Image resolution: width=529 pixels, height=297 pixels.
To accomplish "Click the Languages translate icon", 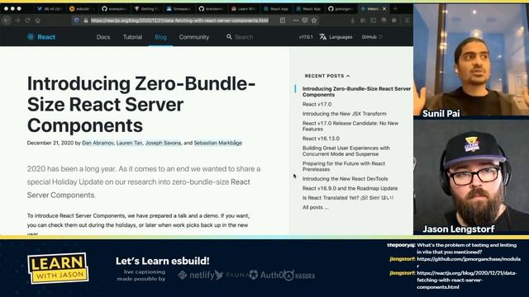I will pyautogui.click(x=323, y=37).
